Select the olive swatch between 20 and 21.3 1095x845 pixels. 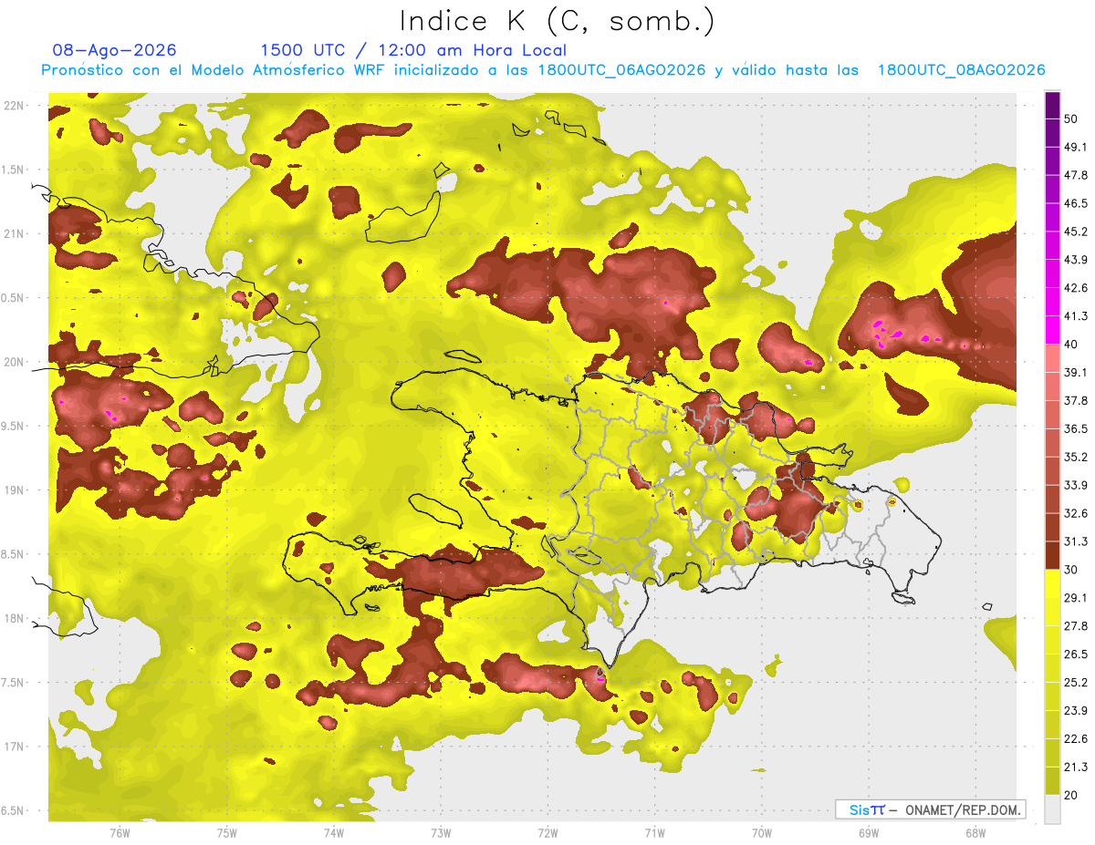(x=1052, y=781)
